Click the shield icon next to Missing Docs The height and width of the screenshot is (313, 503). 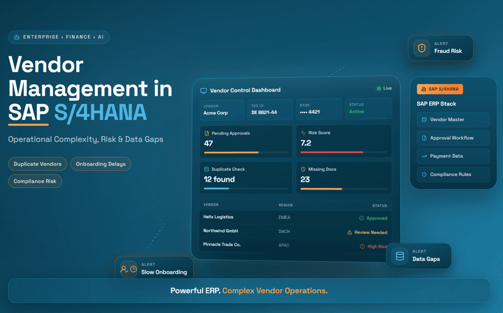[x=303, y=169]
